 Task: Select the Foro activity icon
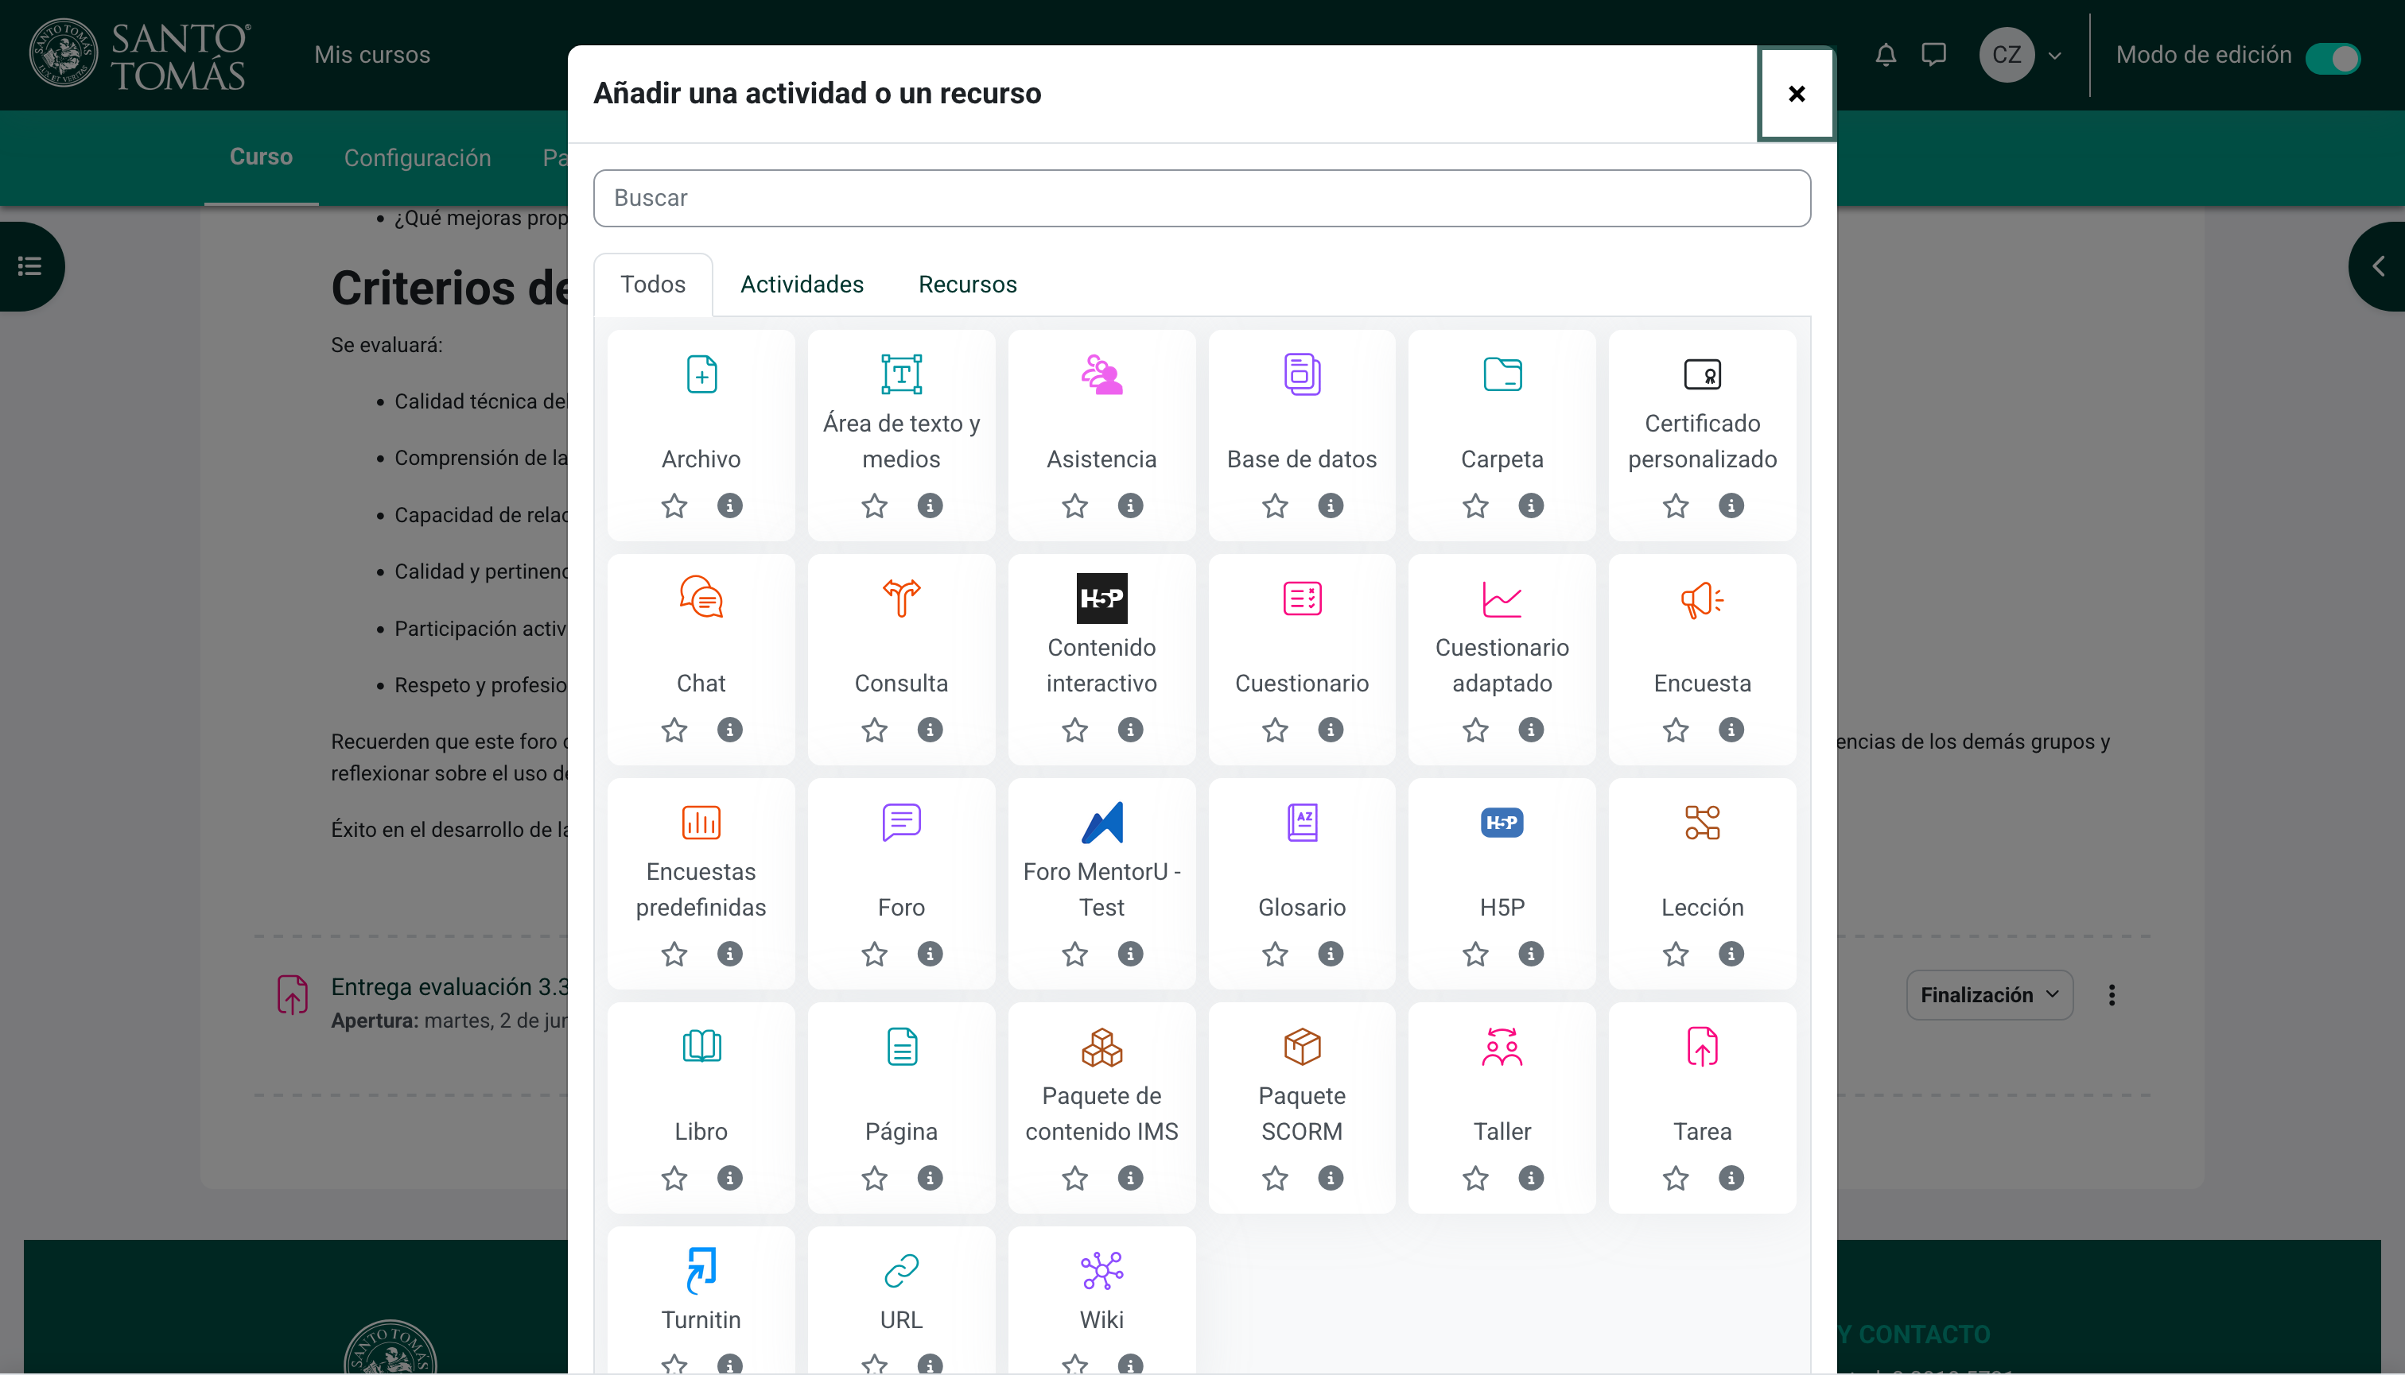pos(902,823)
